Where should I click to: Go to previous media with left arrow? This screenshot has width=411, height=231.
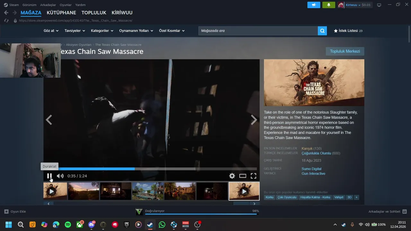tap(49, 120)
